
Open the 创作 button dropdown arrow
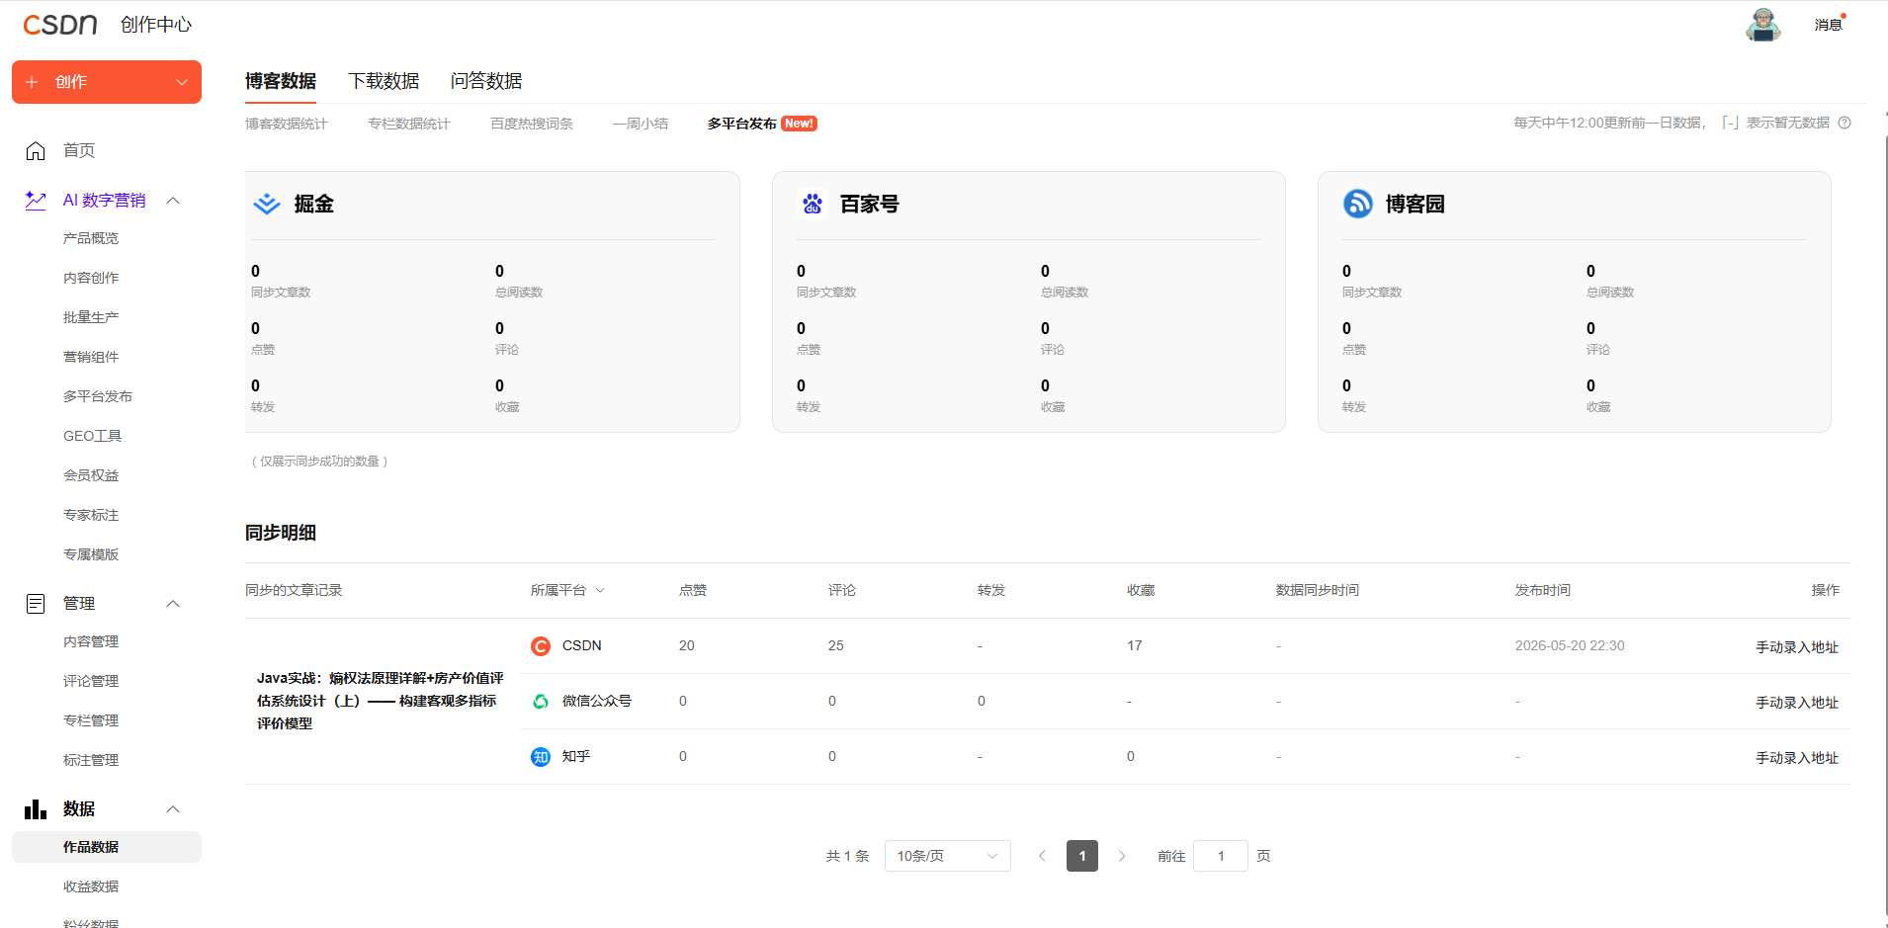point(182,82)
